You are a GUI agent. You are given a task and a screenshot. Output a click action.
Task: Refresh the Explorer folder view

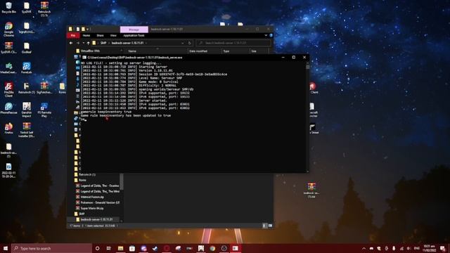pos(189,43)
